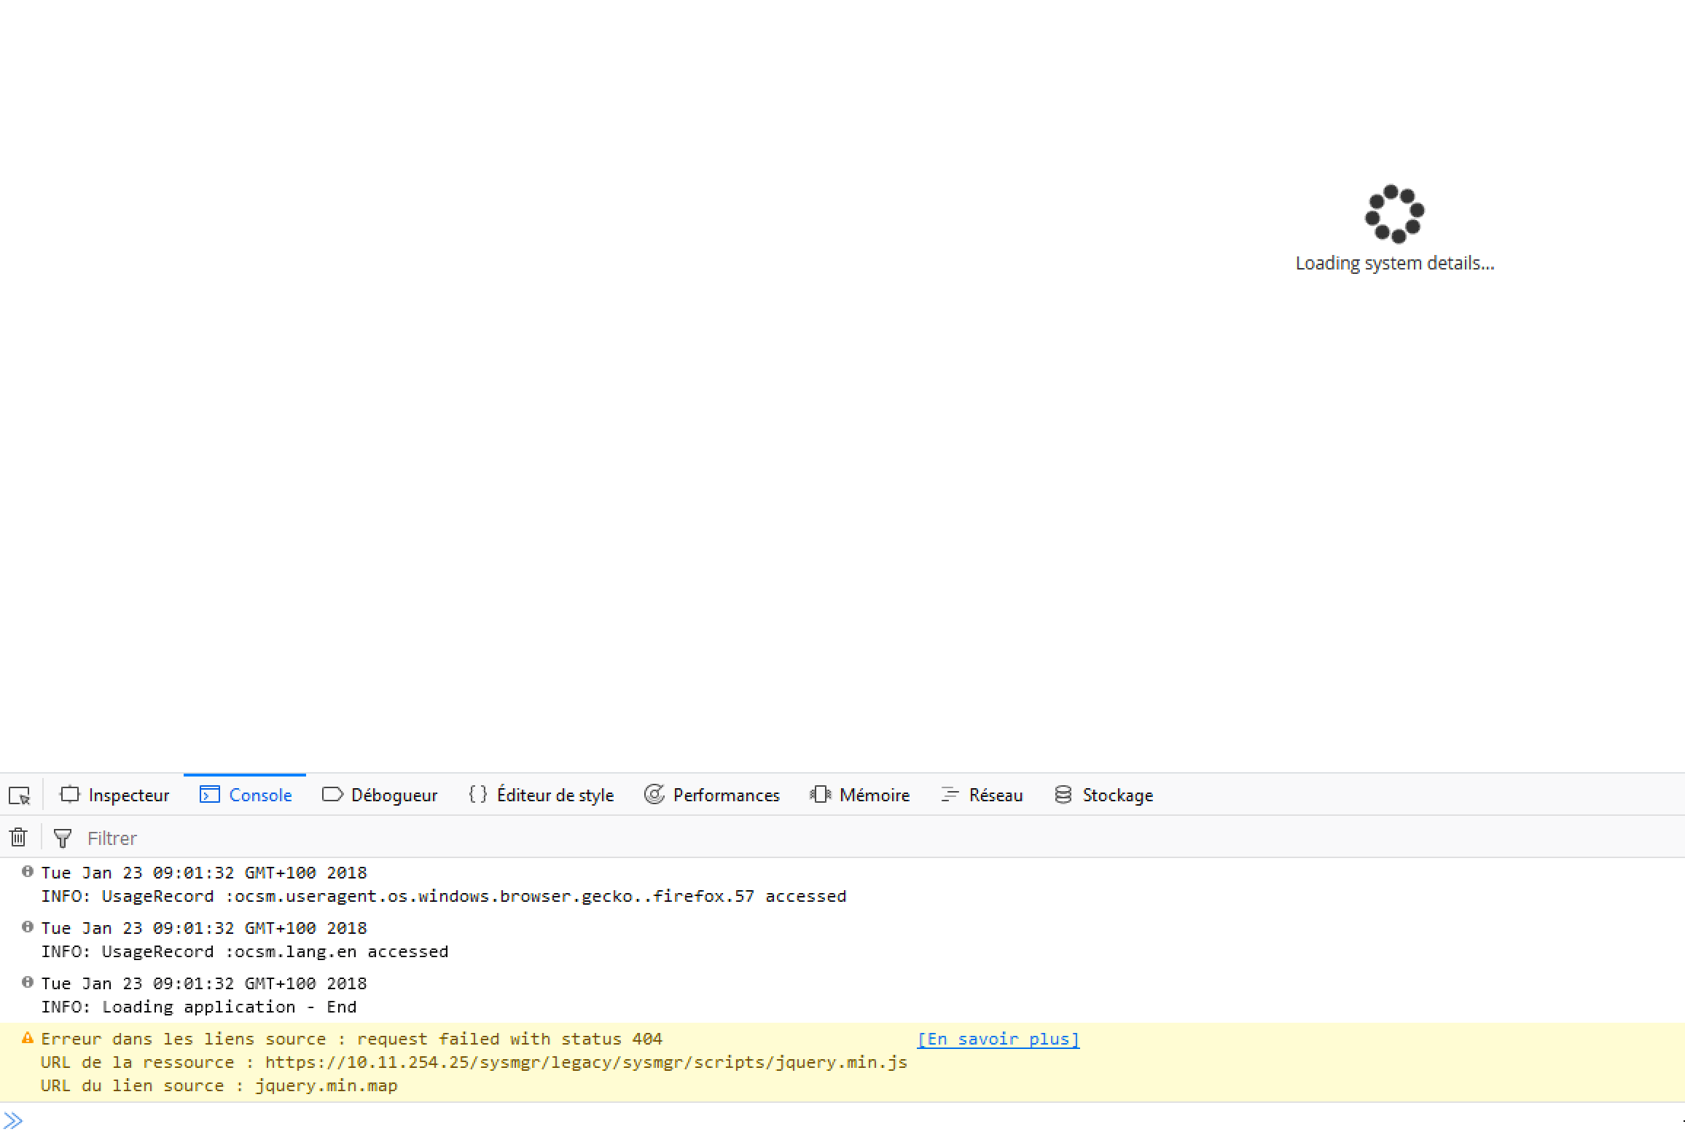1685x1132 pixels.
Task: Click the clear console trash icon
Action: coord(17,838)
